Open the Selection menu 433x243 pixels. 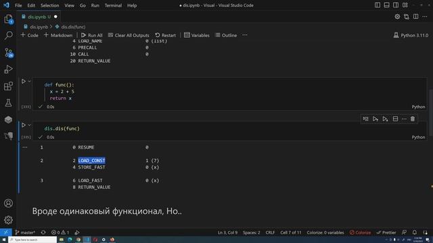pyautogui.click(x=49, y=5)
